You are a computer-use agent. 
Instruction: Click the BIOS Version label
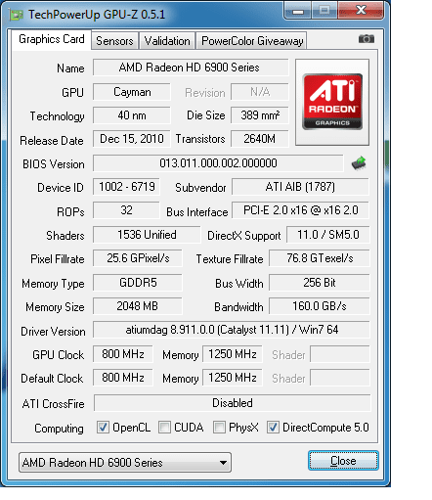(54, 164)
